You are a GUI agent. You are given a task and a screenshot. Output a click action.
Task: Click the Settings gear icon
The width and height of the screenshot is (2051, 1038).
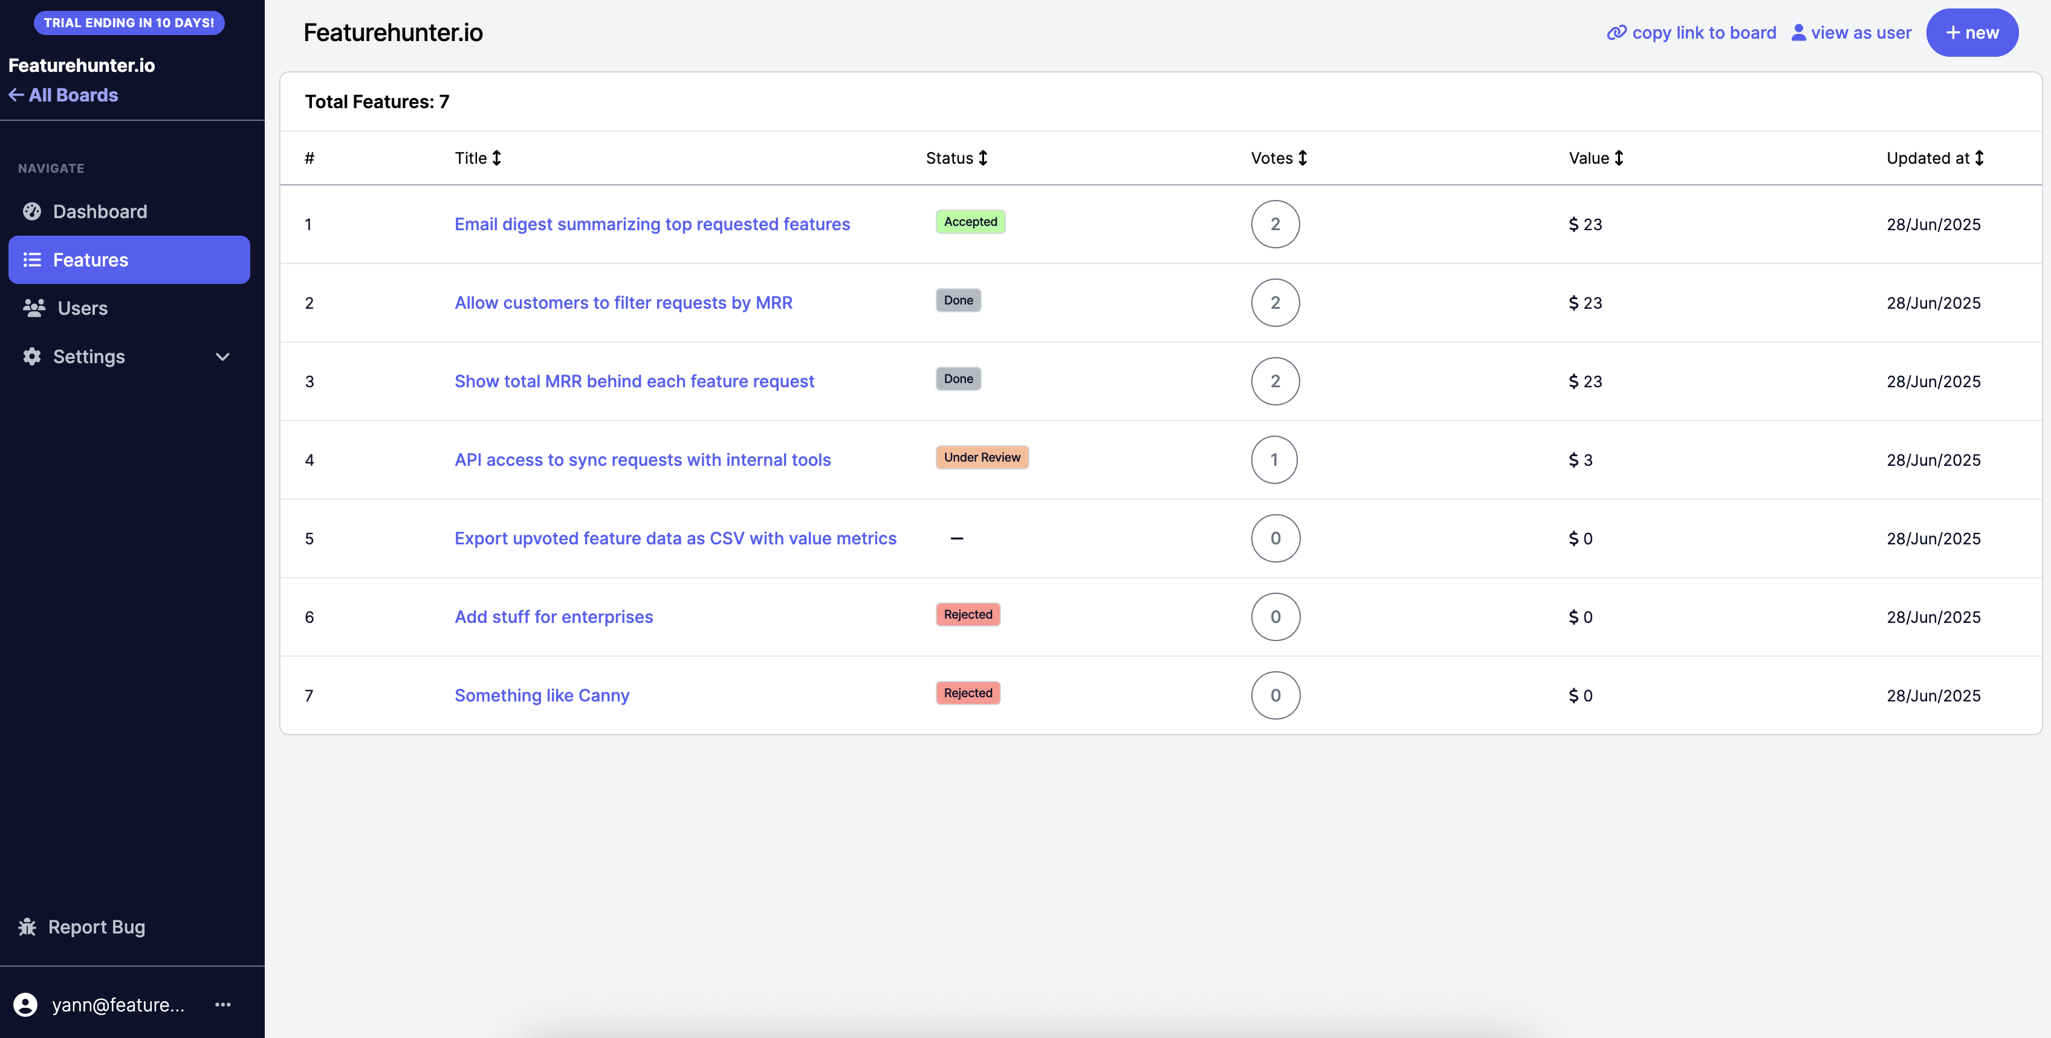31,356
